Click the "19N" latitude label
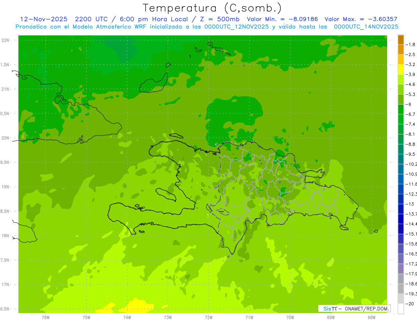The image size is (417, 322). tap(5, 187)
